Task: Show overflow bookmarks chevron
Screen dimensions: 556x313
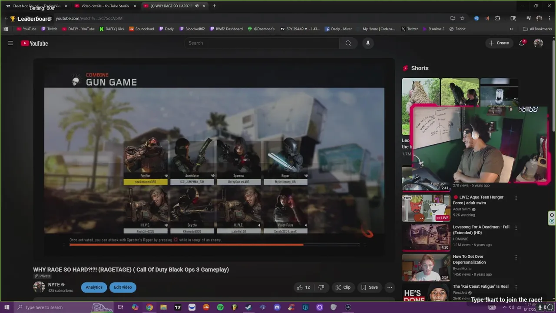Action: [x=511, y=29]
